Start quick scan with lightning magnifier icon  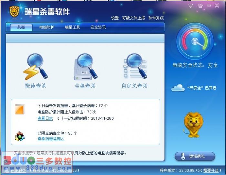[x=36, y=67]
